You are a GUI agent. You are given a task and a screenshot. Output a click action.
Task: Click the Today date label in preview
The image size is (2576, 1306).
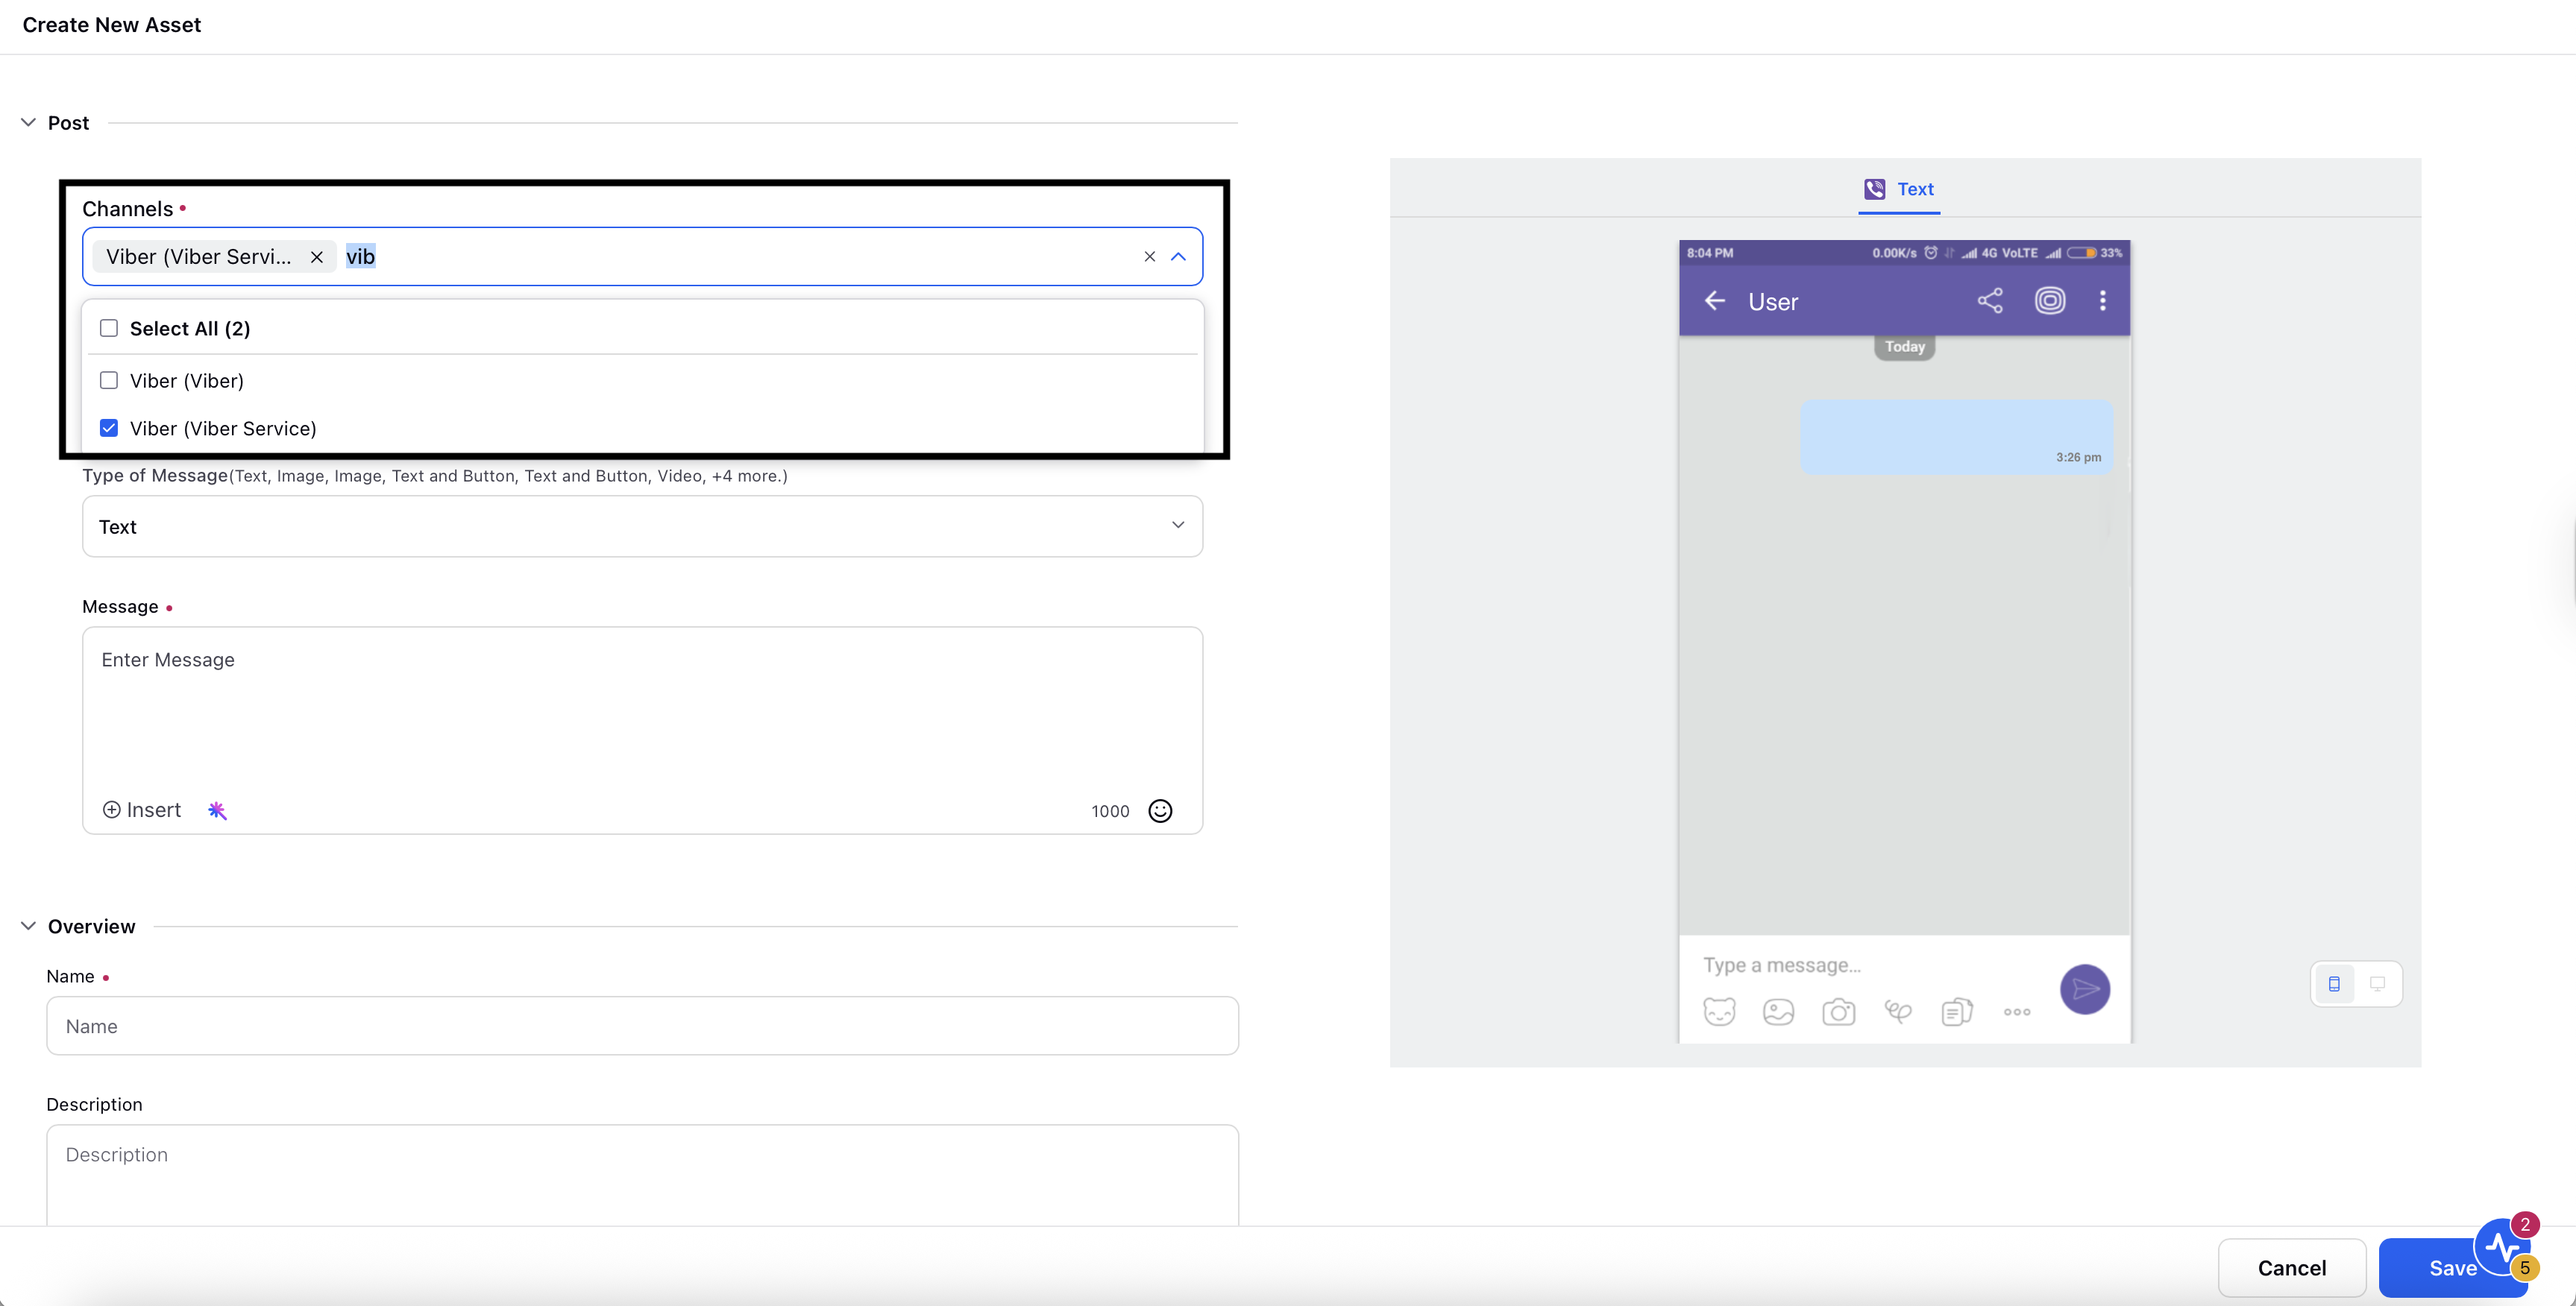point(1905,347)
